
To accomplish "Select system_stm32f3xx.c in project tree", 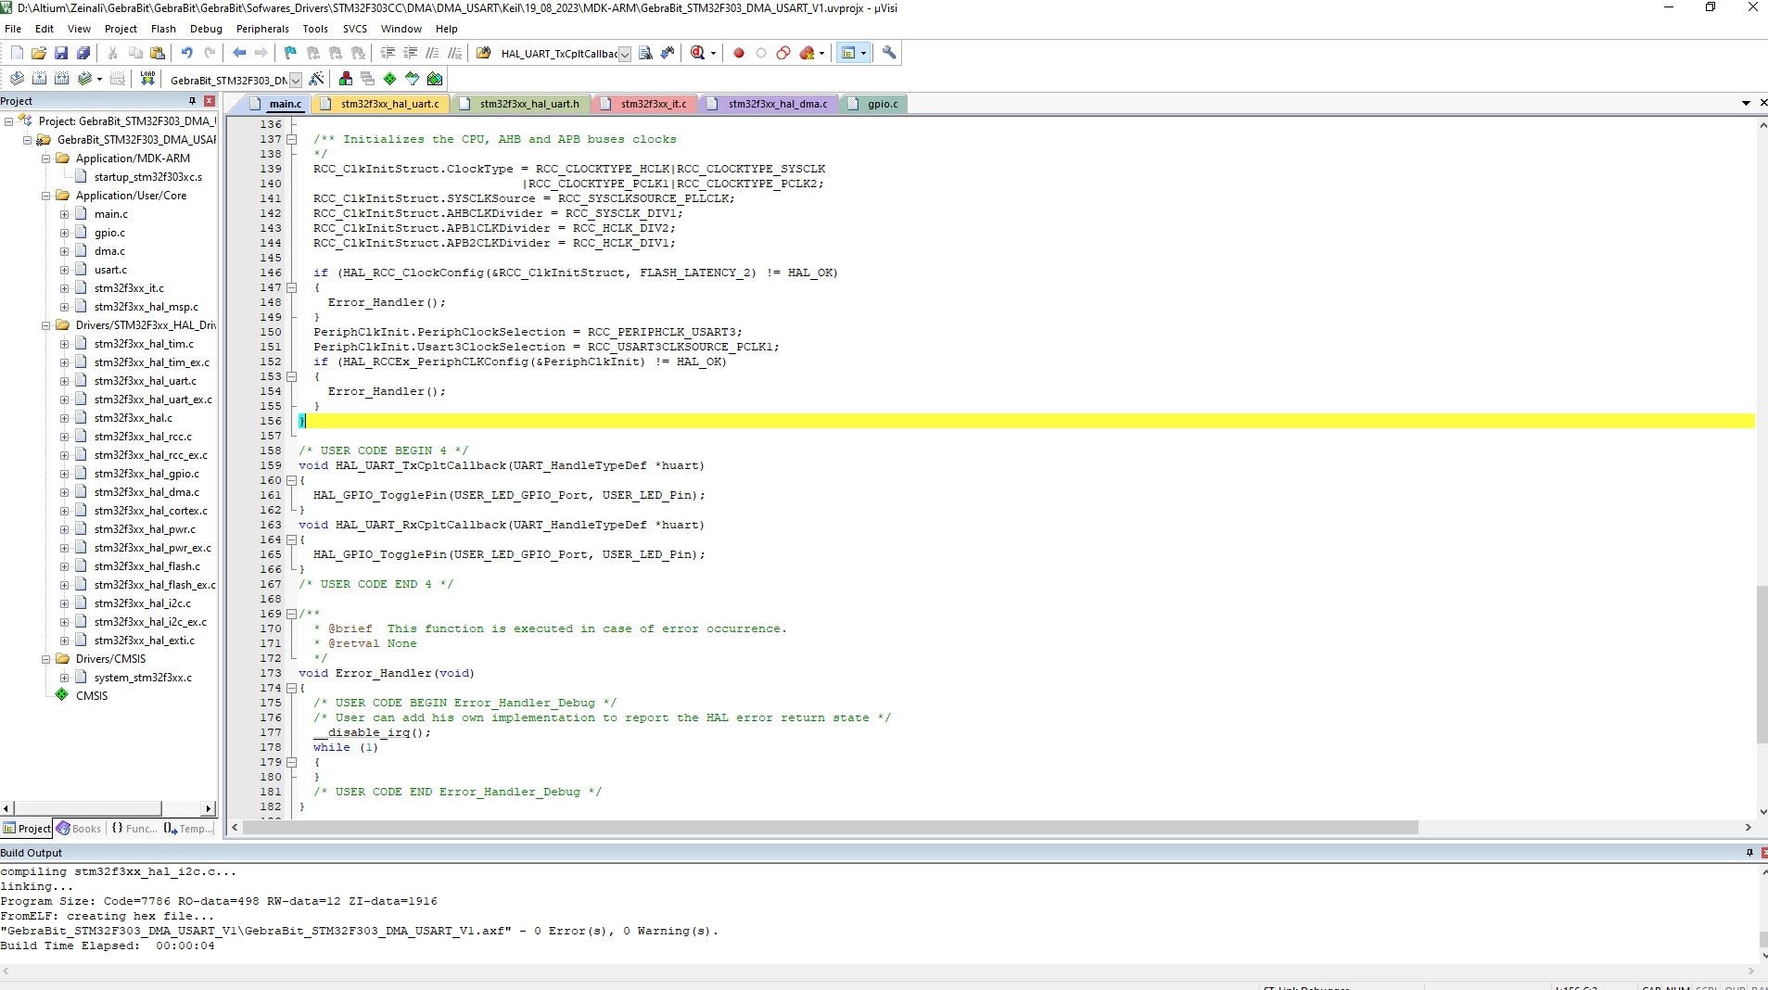I will pyautogui.click(x=143, y=678).
